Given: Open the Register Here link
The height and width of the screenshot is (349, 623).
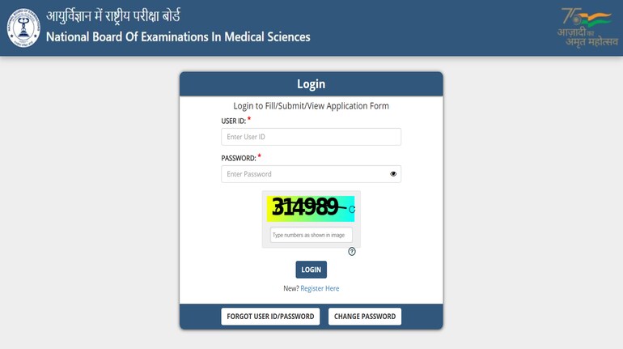Looking at the screenshot, I should [320, 288].
